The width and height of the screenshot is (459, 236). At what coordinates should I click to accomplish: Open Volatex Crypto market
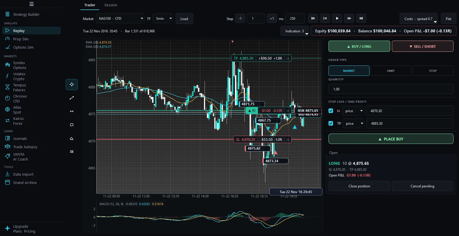point(32,76)
